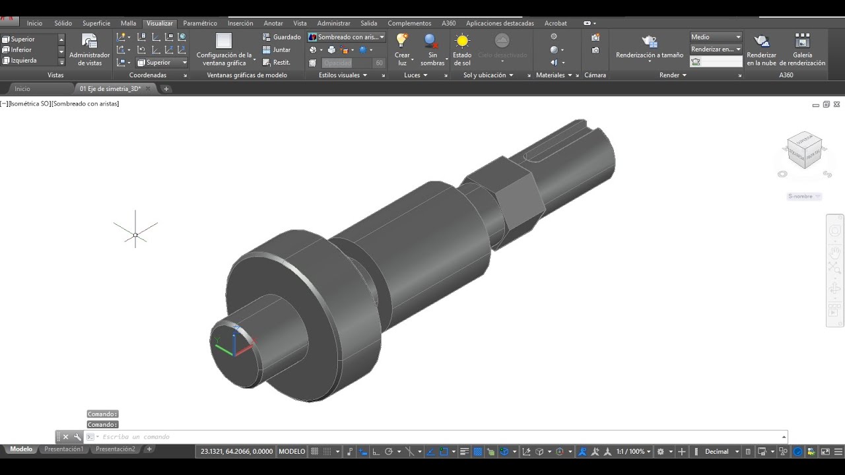Open the Anotar ribbon tab

[273, 23]
